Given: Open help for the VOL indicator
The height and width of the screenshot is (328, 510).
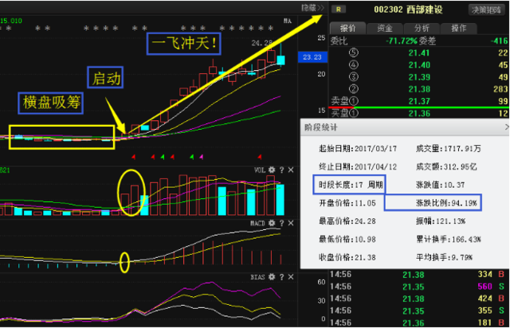Looking at the screenshot, I should point(281,170).
